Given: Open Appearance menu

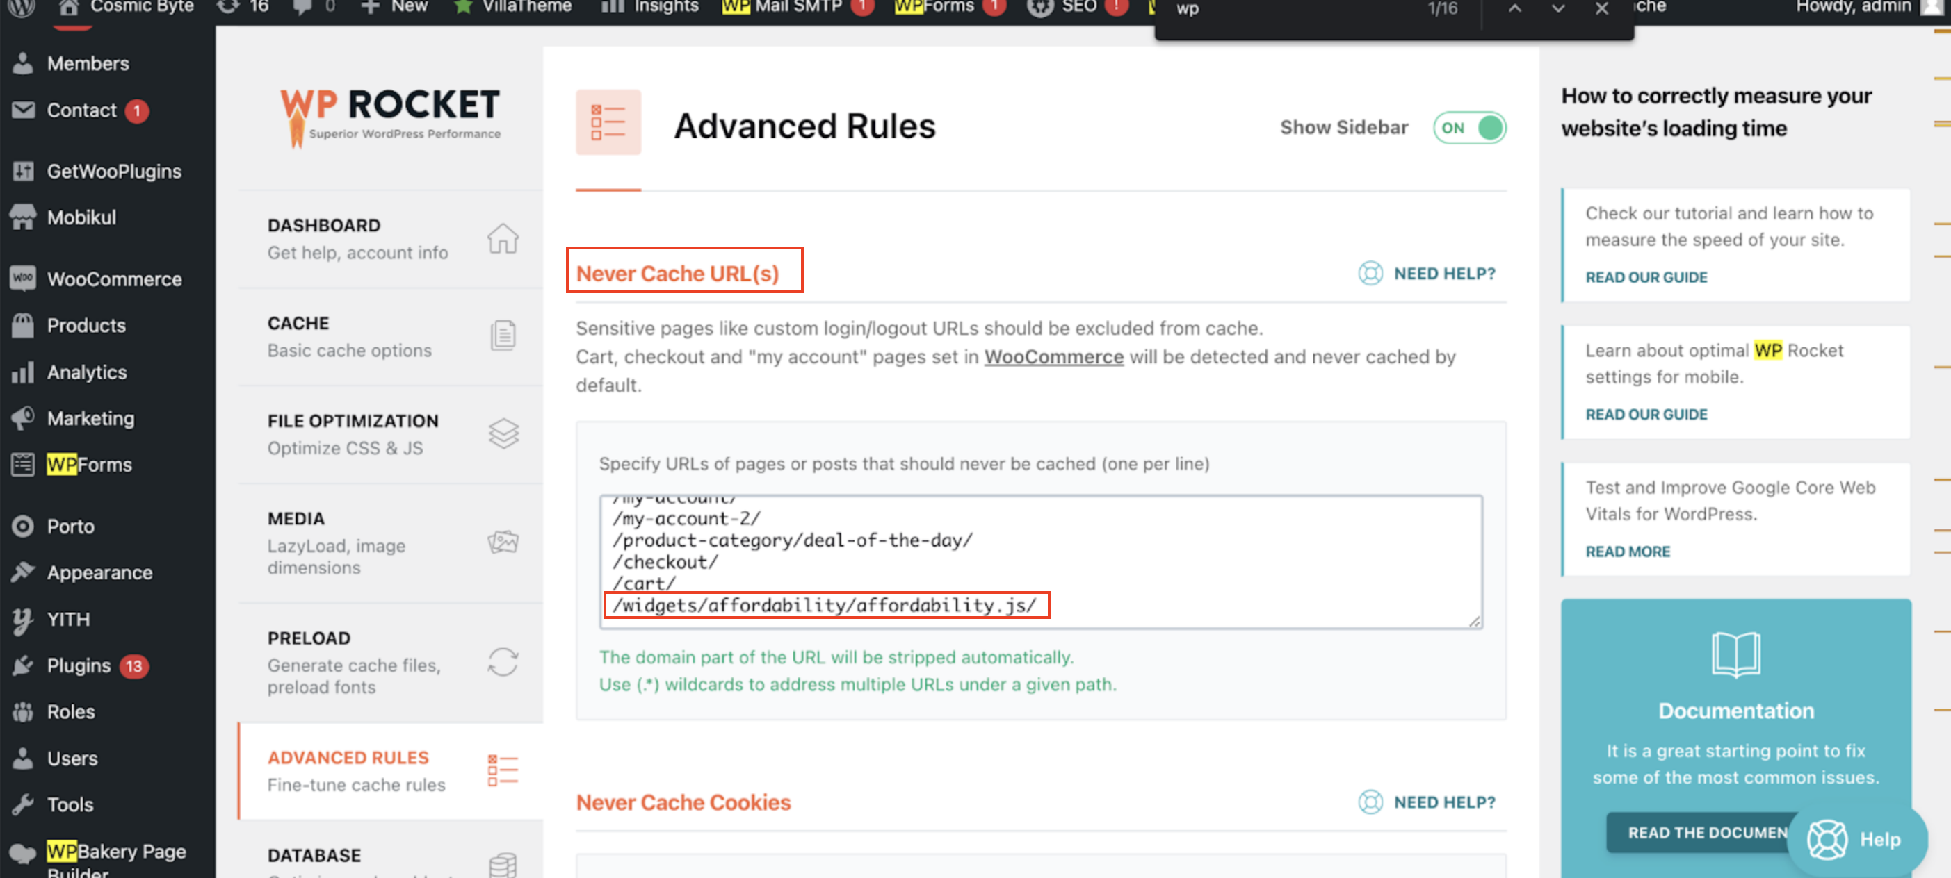Looking at the screenshot, I should pos(99,572).
